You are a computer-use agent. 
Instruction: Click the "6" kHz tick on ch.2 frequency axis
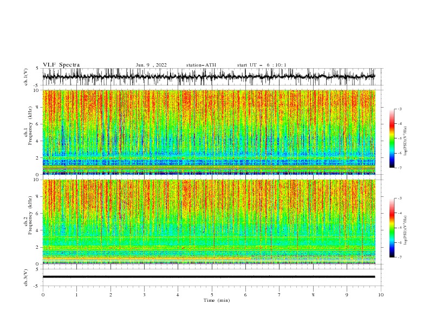tap(37, 214)
